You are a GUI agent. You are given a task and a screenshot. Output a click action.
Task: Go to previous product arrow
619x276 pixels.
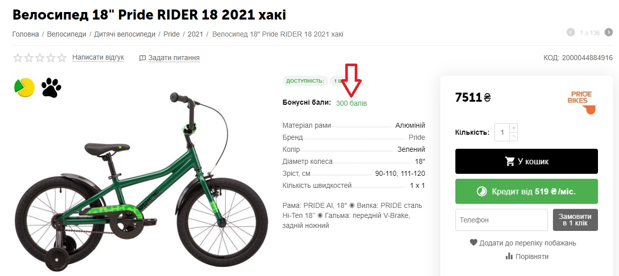coord(570,33)
